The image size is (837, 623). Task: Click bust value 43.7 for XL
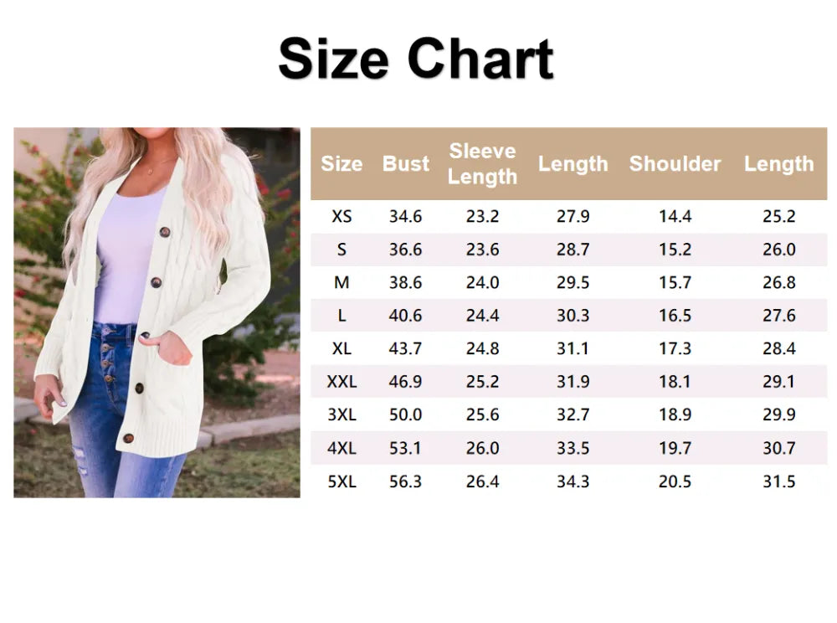click(x=405, y=348)
